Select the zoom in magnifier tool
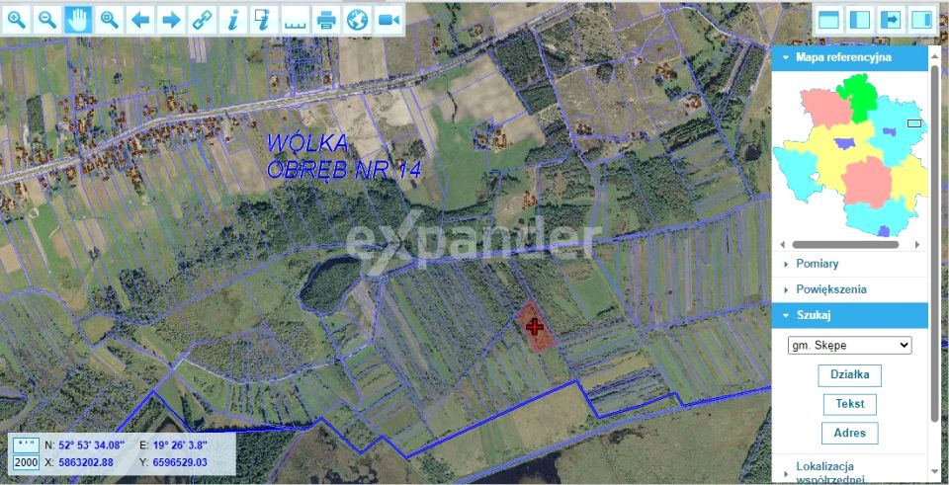Screen dimensions: 949x485 click(x=17, y=20)
